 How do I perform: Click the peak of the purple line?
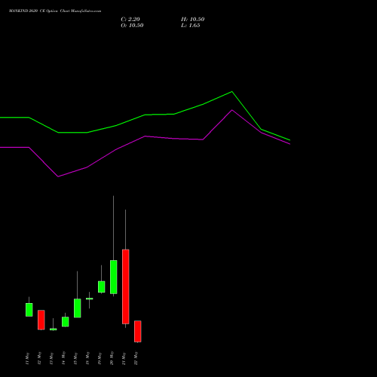coord(232,110)
